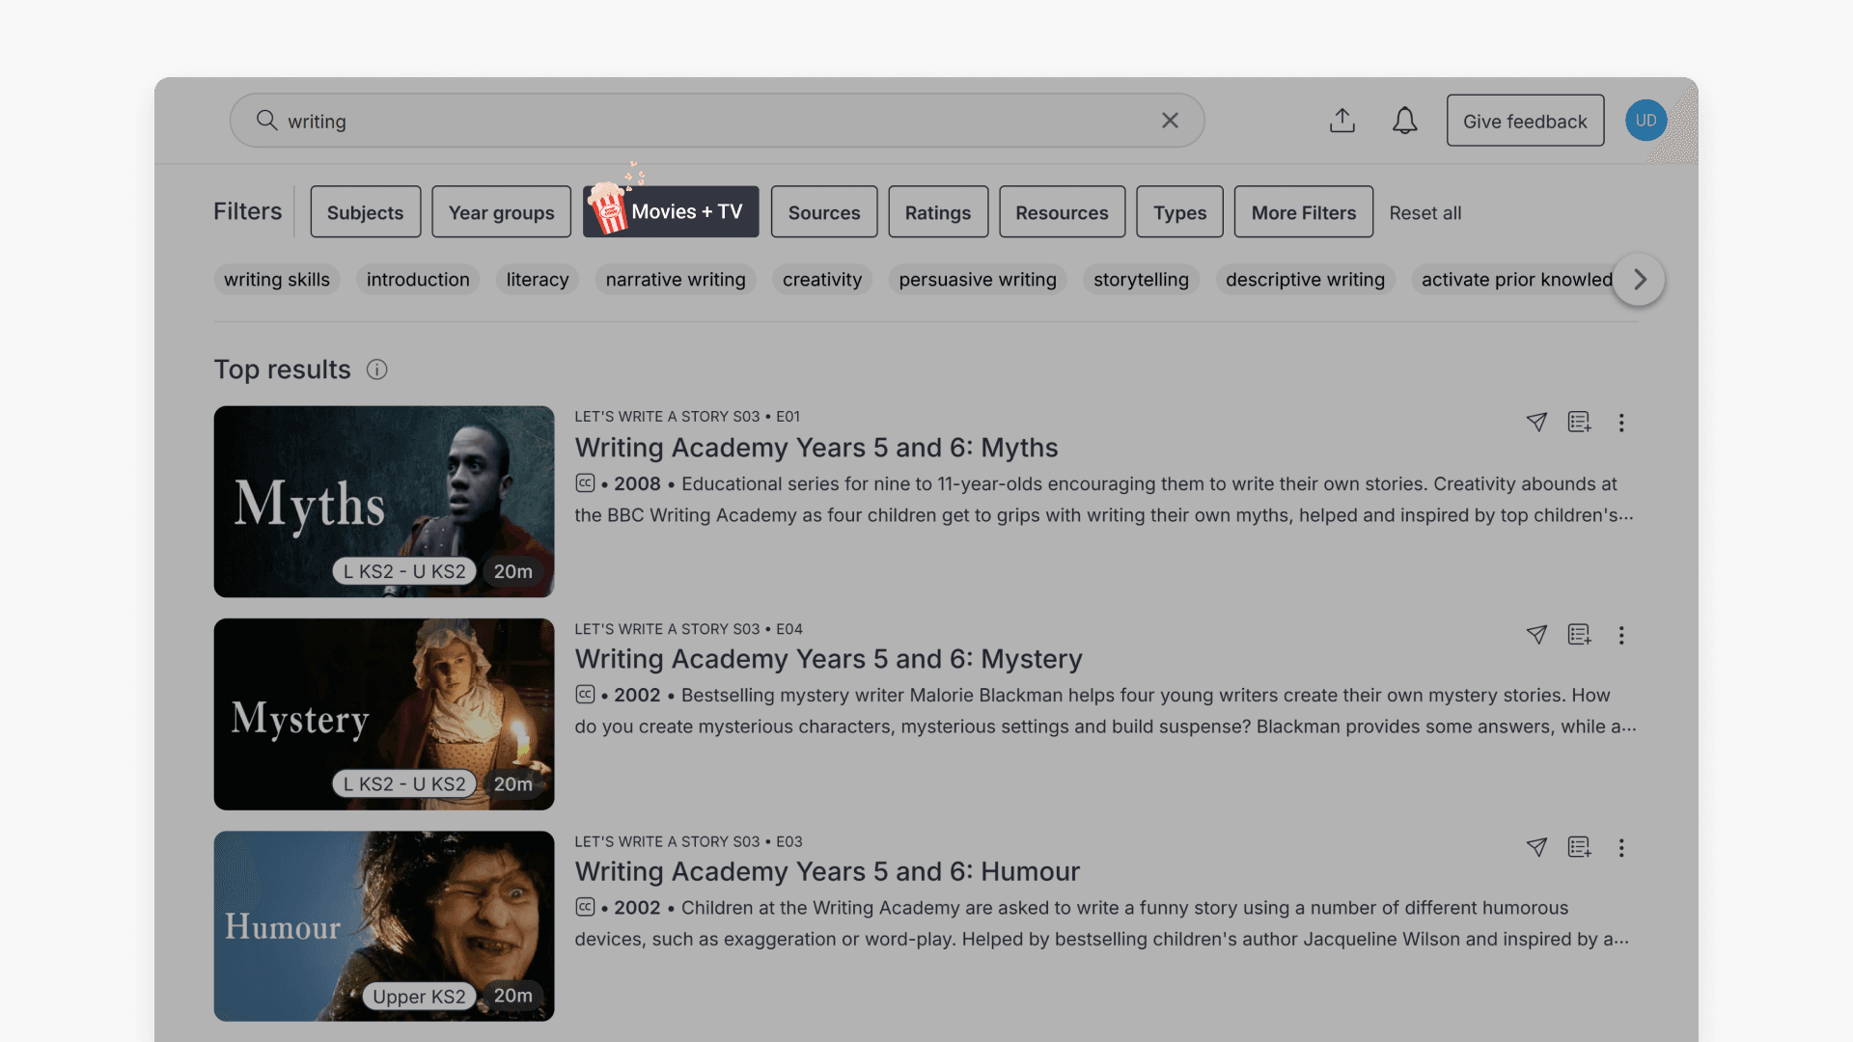This screenshot has width=1853, height=1042.
Task: Open the Subjects filter dropdown
Action: point(365,211)
